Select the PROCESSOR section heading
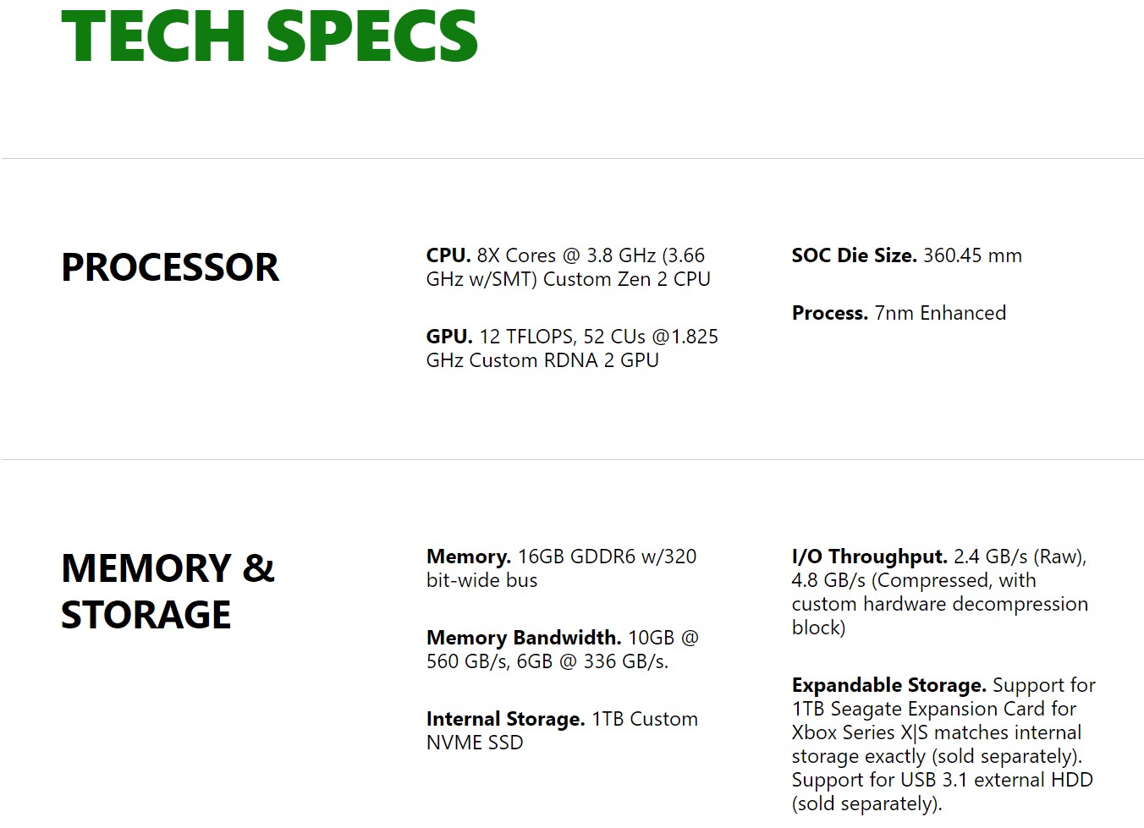The width and height of the screenshot is (1144, 828). coord(170,267)
